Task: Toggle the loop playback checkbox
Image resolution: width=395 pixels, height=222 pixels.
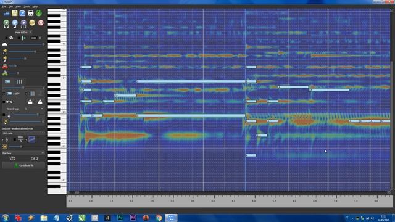Action: click(6, 38)
